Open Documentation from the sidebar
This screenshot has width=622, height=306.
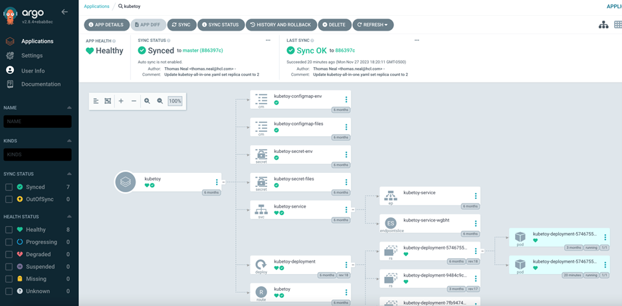pyautogui.click(x=41, y=84)
